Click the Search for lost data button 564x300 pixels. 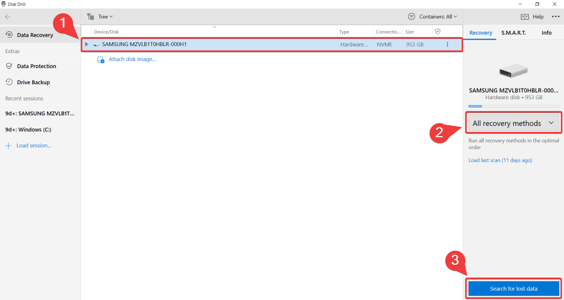pyautogui.click(x=514, y=289)
